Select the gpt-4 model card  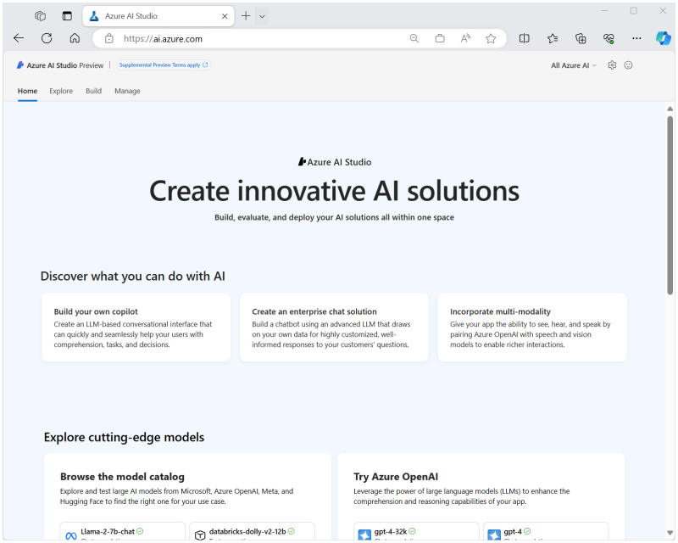[546, 532]
